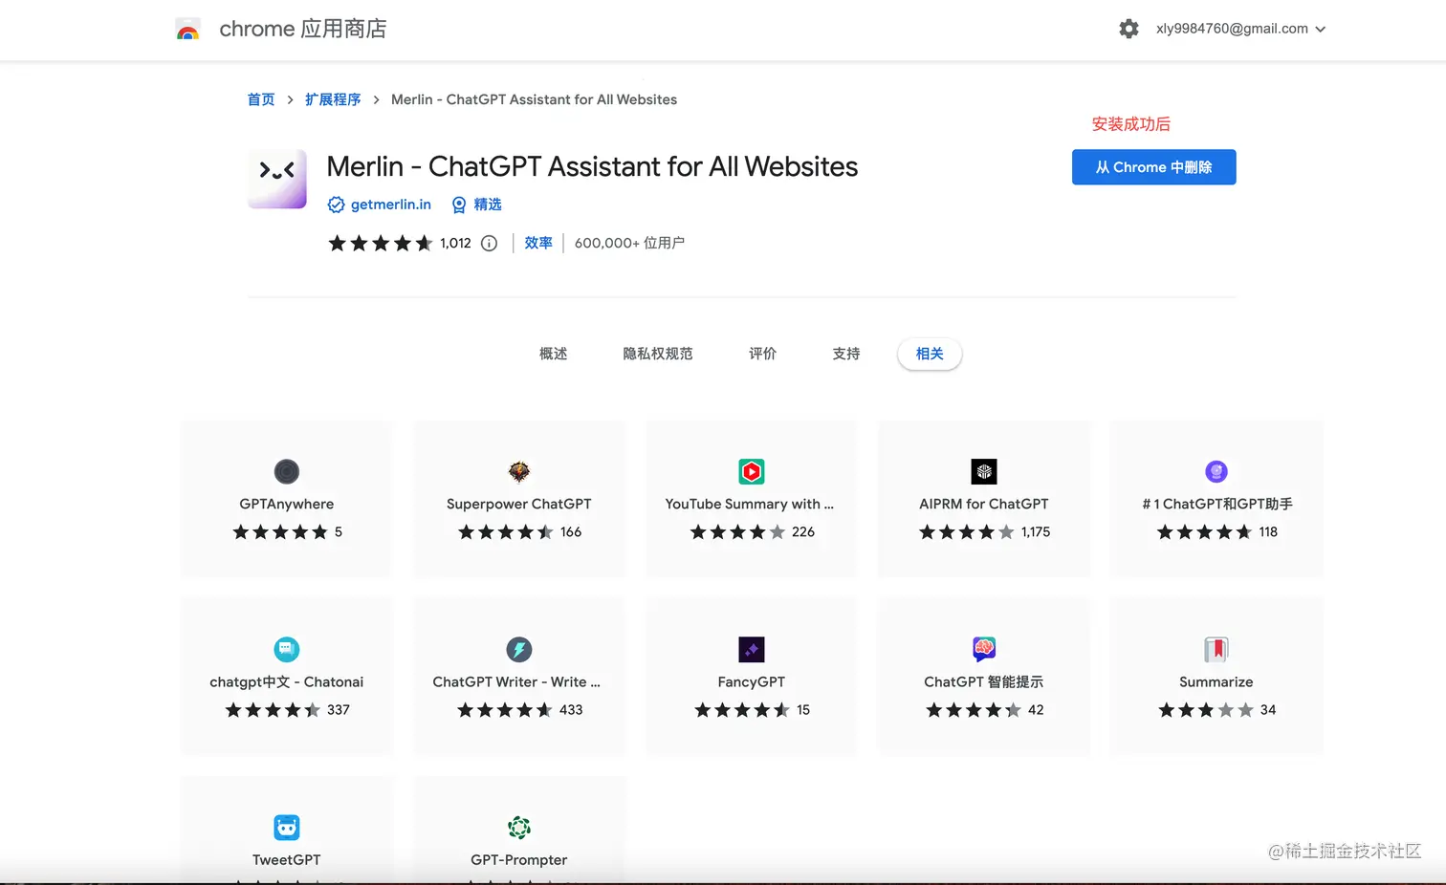Click the 1,175 rating count of AIPRM
Image resolution: width=1446 pixels, height=885 pixels.
1036,531
